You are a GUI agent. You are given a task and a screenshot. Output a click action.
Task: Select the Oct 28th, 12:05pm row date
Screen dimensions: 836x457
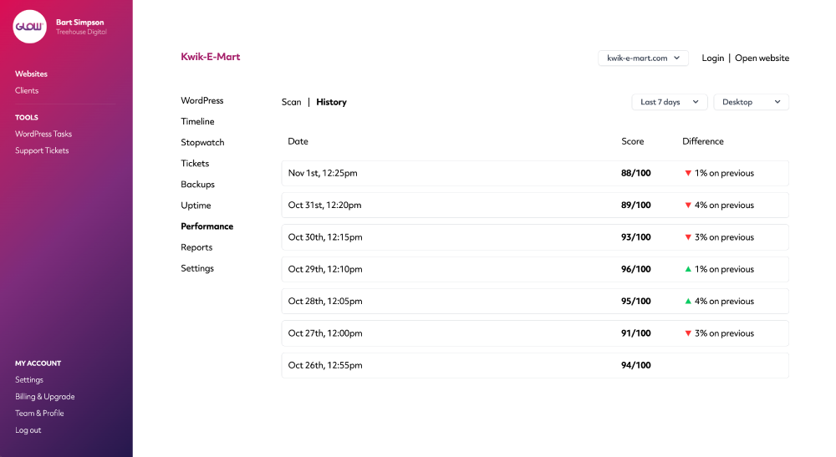tap(325, 301)
